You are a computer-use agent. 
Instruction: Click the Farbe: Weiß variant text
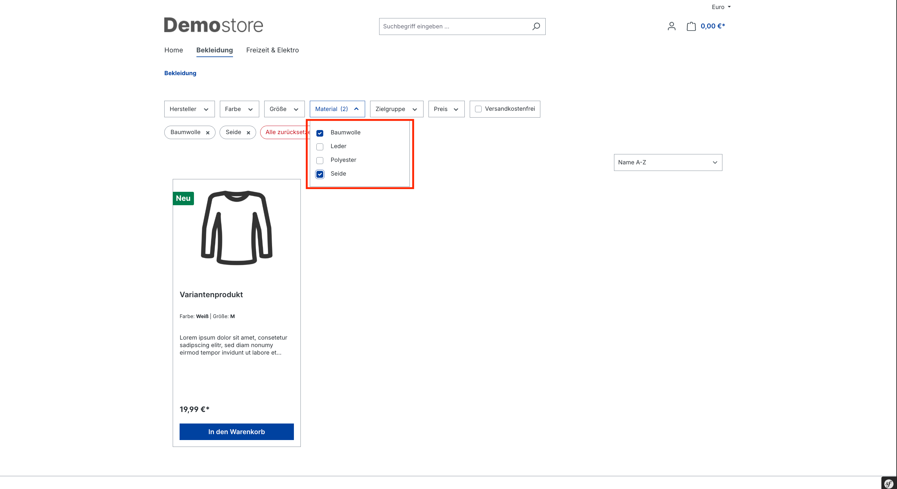[194, 316]
